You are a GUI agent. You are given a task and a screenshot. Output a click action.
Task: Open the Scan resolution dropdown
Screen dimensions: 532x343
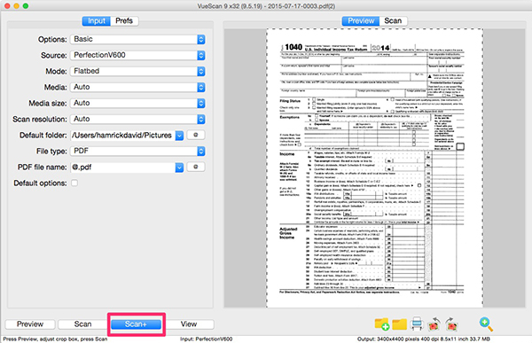[137, 119]
